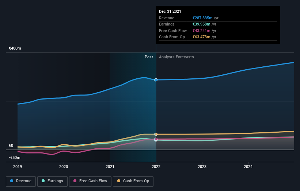The width and height of the screenshot is (300, 191).
Task: Toggle the Earnings legend button
Action: pos(52,181)
